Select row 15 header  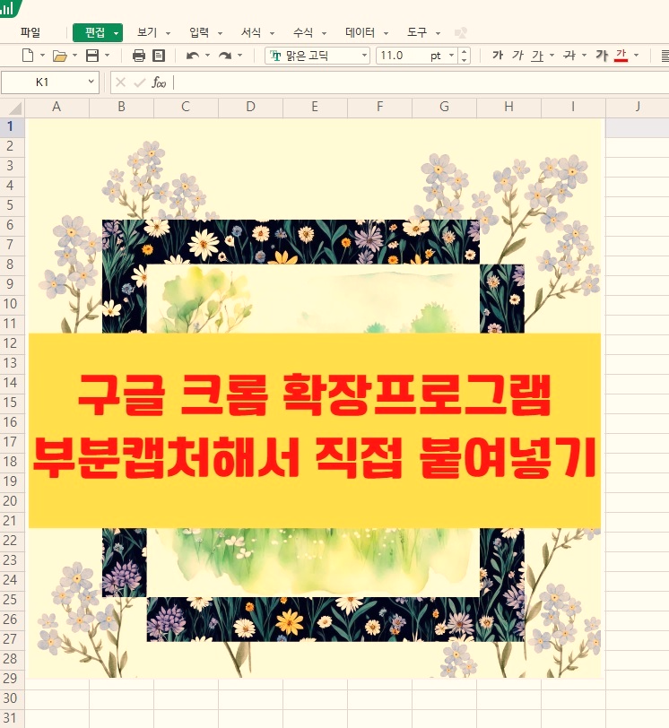pos(12,403)
